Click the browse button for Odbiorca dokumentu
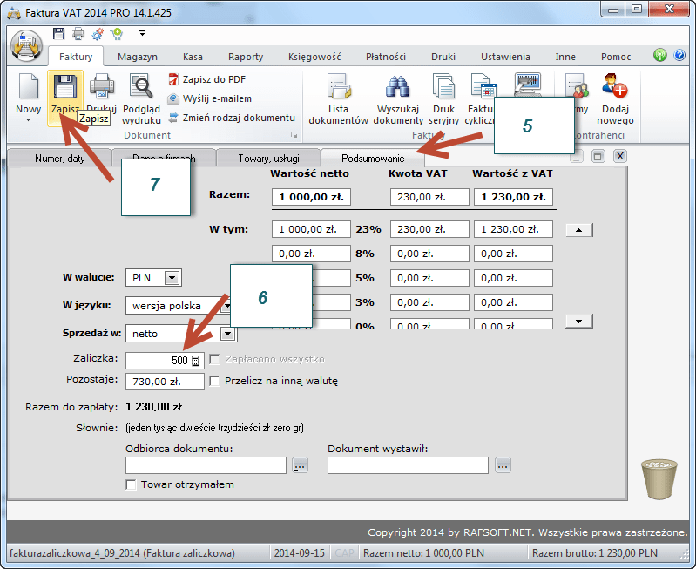 [300, 465]
